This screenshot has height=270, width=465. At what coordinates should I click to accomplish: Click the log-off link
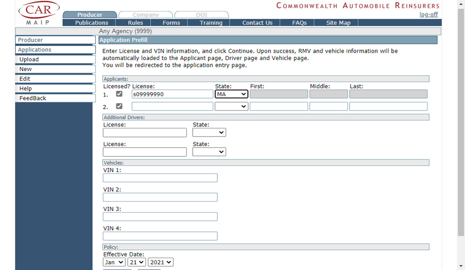428,15
